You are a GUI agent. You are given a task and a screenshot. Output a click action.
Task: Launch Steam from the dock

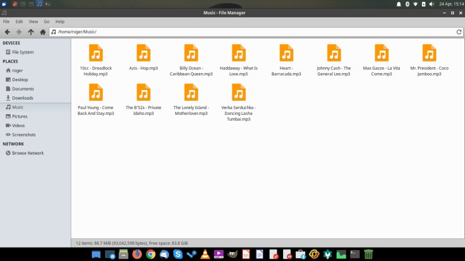point(192,254)
